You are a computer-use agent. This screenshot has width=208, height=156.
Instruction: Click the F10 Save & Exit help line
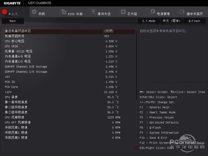coord(154,138)
